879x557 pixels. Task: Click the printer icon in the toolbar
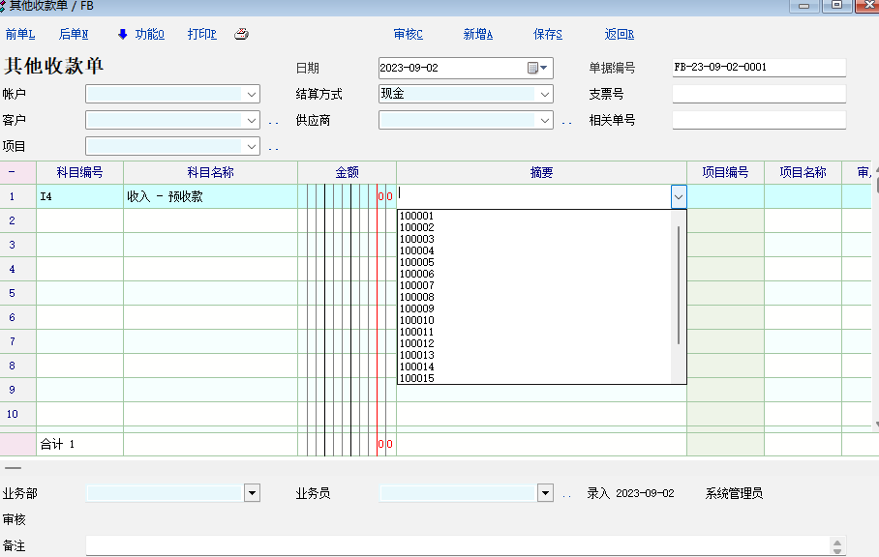click(242, 34)
